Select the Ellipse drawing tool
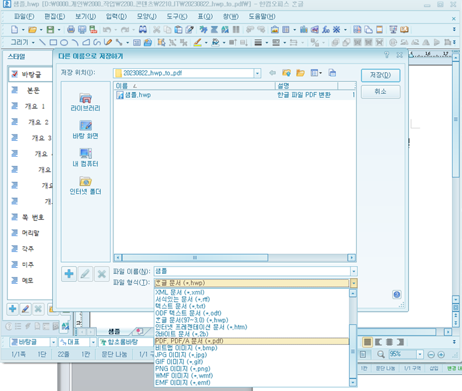The height and width of the screenshot is (391, 462). (x=64, y=42)
